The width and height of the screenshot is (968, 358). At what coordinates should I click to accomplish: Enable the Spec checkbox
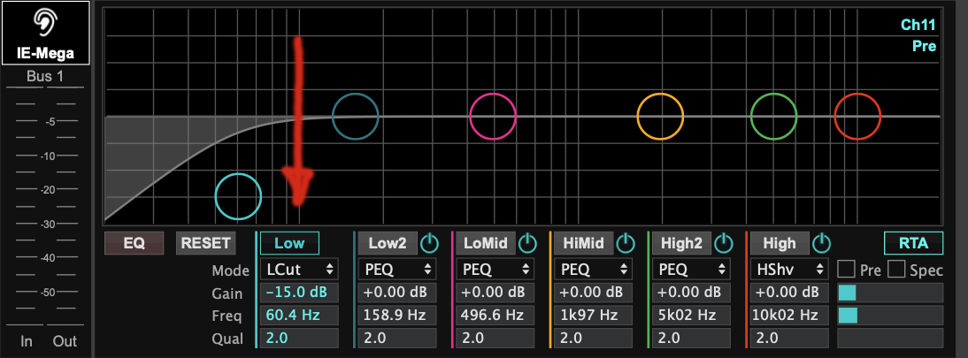[x=896, y=269]
